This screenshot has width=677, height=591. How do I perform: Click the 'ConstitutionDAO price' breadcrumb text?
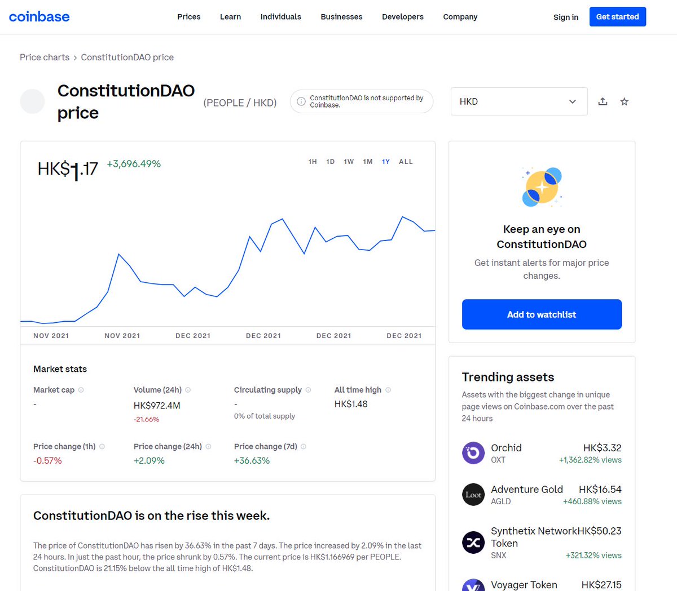pos(128,57)
